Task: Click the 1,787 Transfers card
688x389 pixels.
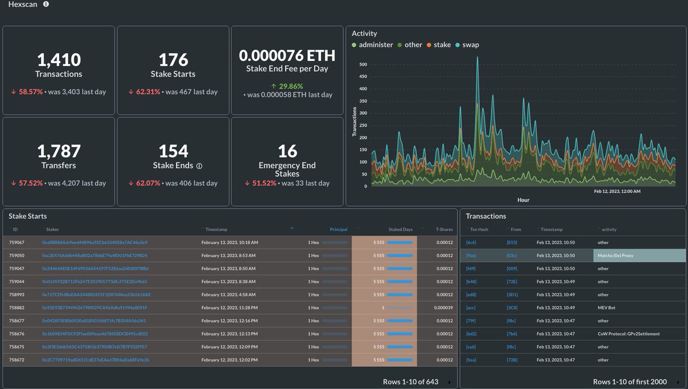Action: (58, 162)
